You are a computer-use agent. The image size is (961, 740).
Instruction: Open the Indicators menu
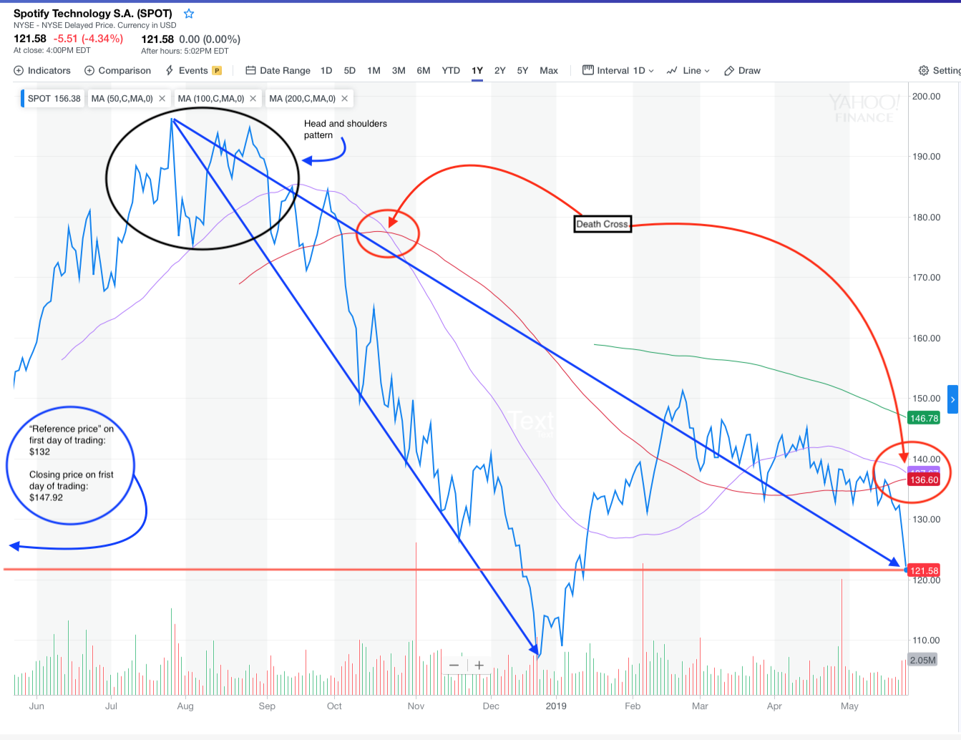coord(42,70)
